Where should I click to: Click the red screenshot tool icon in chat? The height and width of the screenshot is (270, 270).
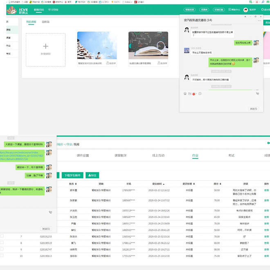coord(194,94)
